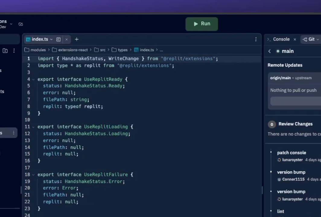The width and height of the screenshot is (321, 217).
Task: Click the Git branch icon in Git tab
Action: [x=305, y=39]
